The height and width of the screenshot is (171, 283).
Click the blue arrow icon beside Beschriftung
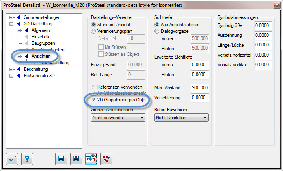click(19, 70)
